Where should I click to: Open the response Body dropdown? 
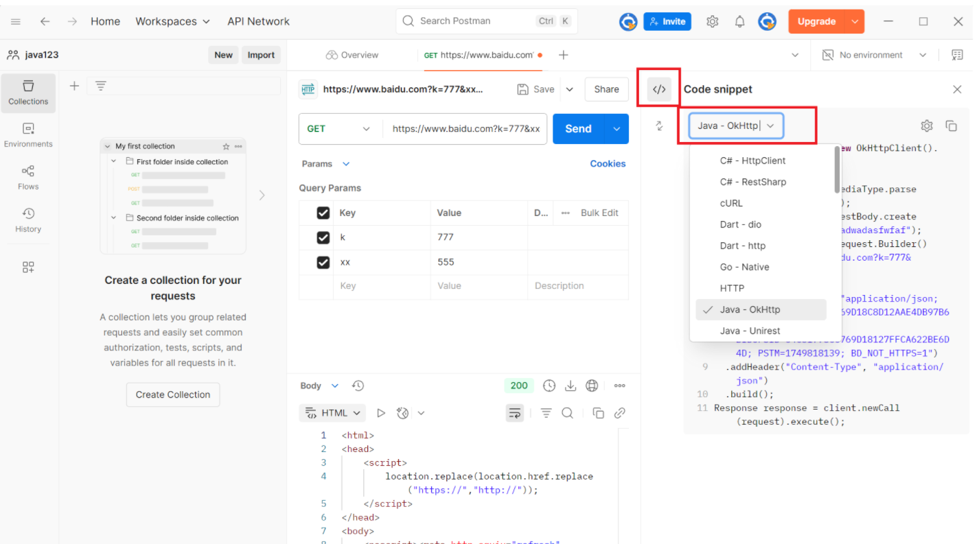click(320, 386)
